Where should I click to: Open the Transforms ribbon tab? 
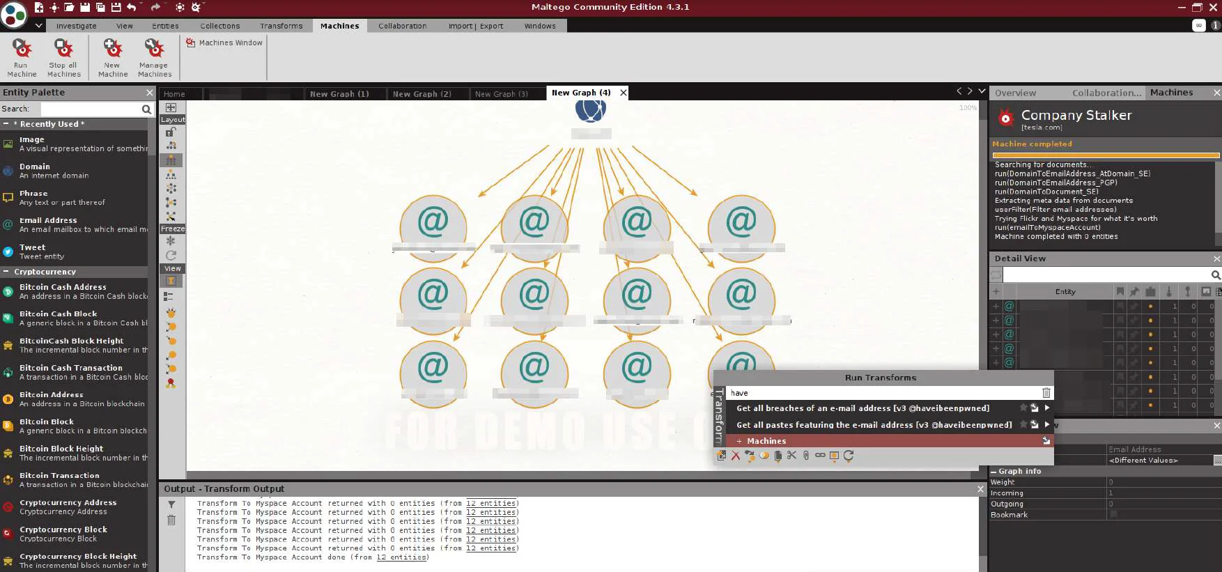(281, 26)
